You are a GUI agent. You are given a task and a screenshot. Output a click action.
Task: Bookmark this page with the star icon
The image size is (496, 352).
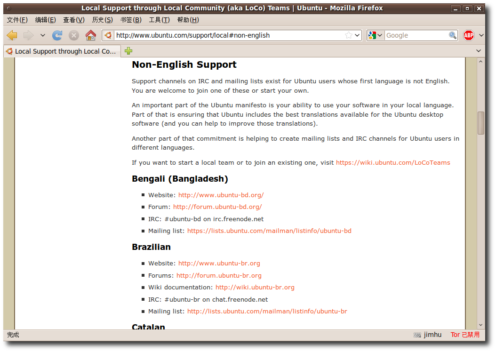click(x=349, y=35)
